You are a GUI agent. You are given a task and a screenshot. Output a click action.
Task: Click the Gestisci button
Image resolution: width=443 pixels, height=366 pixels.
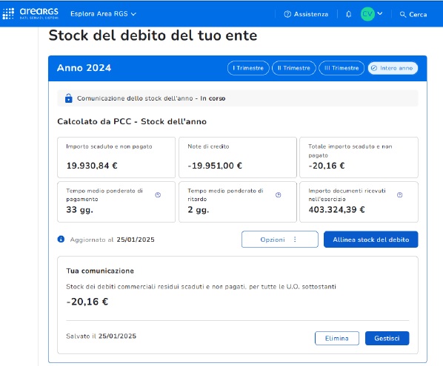tap(387, 338)
